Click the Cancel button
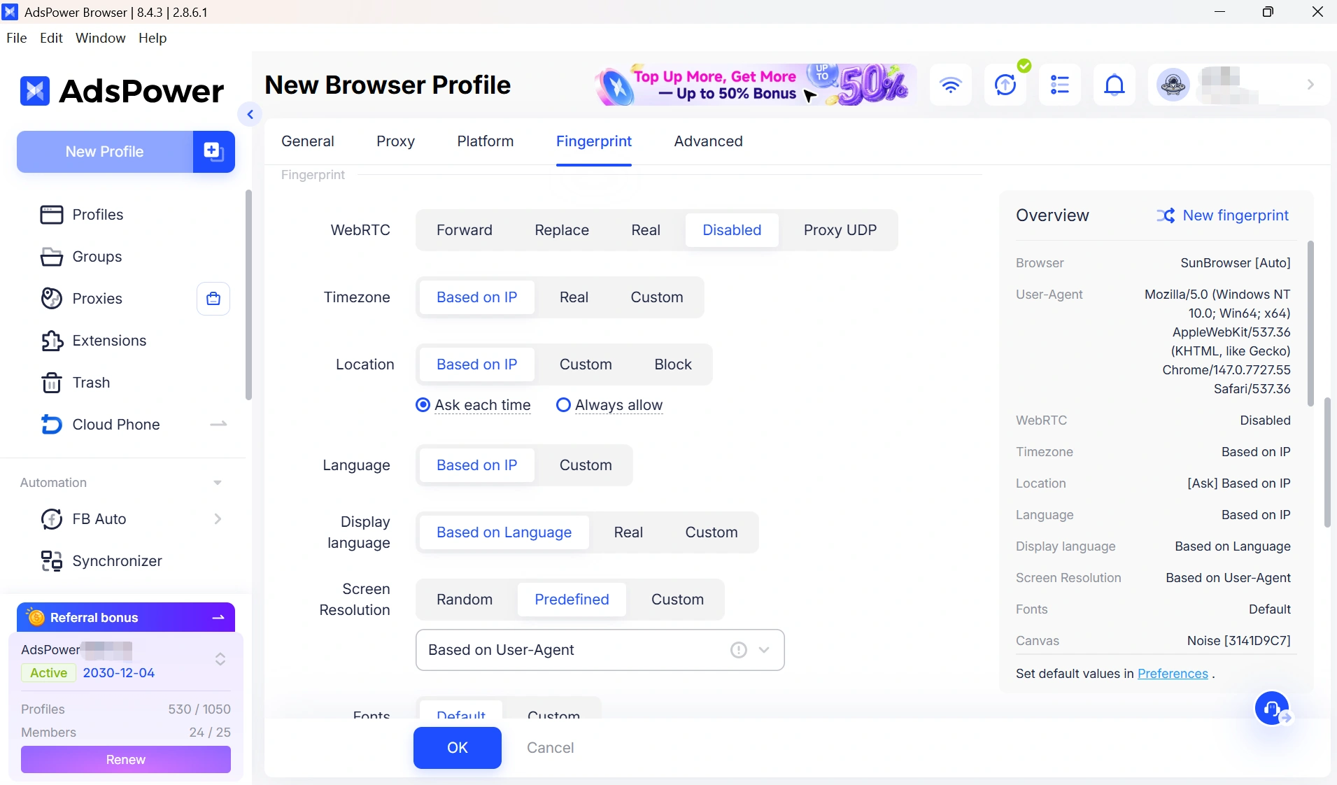 tap(551, 748)
